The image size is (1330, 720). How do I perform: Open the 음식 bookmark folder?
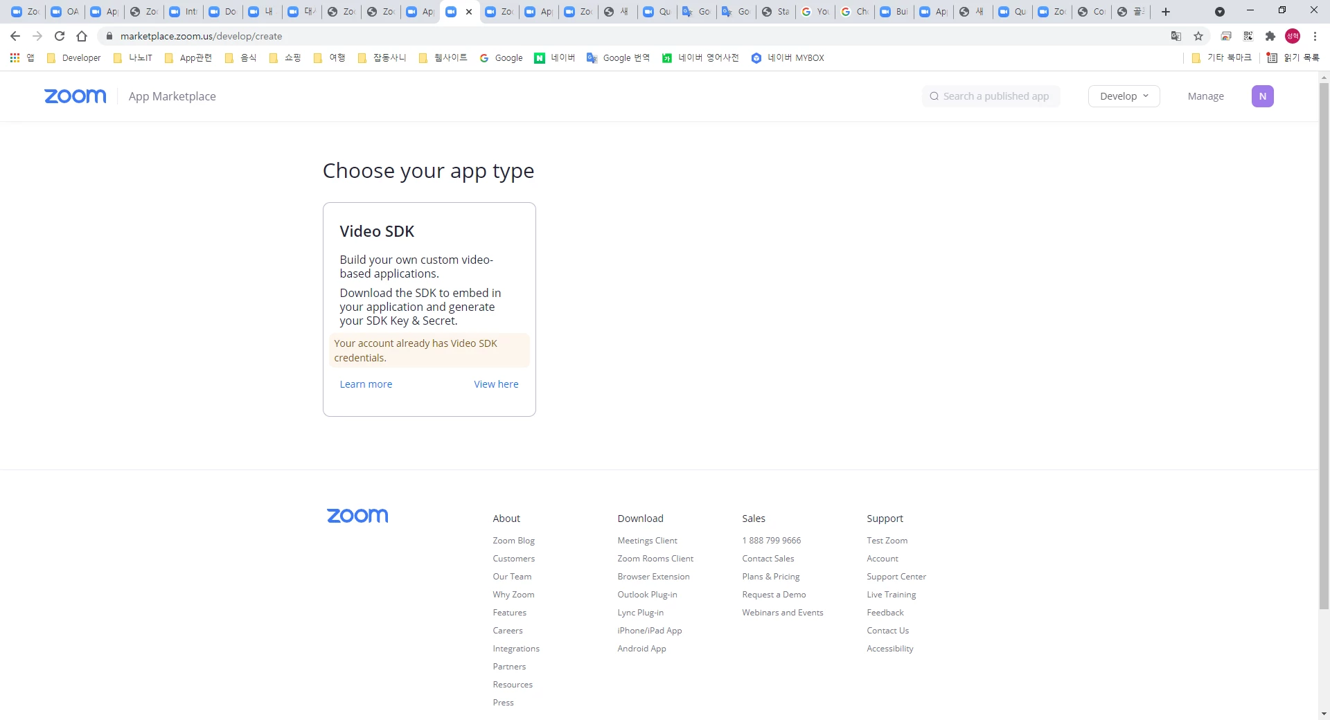click(x=241, y=58)
